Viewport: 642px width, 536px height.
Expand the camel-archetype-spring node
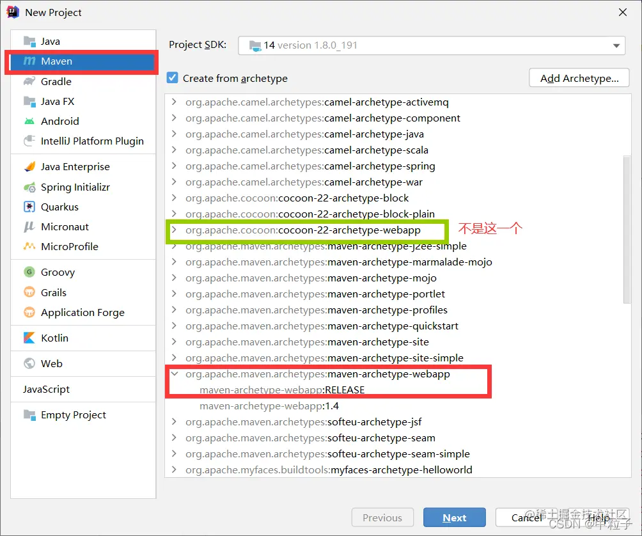174,166
